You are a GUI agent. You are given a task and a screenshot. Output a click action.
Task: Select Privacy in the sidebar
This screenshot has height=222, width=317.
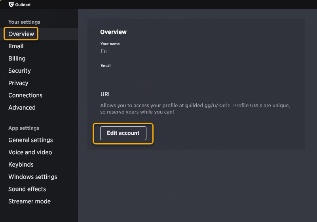point(18,83)
